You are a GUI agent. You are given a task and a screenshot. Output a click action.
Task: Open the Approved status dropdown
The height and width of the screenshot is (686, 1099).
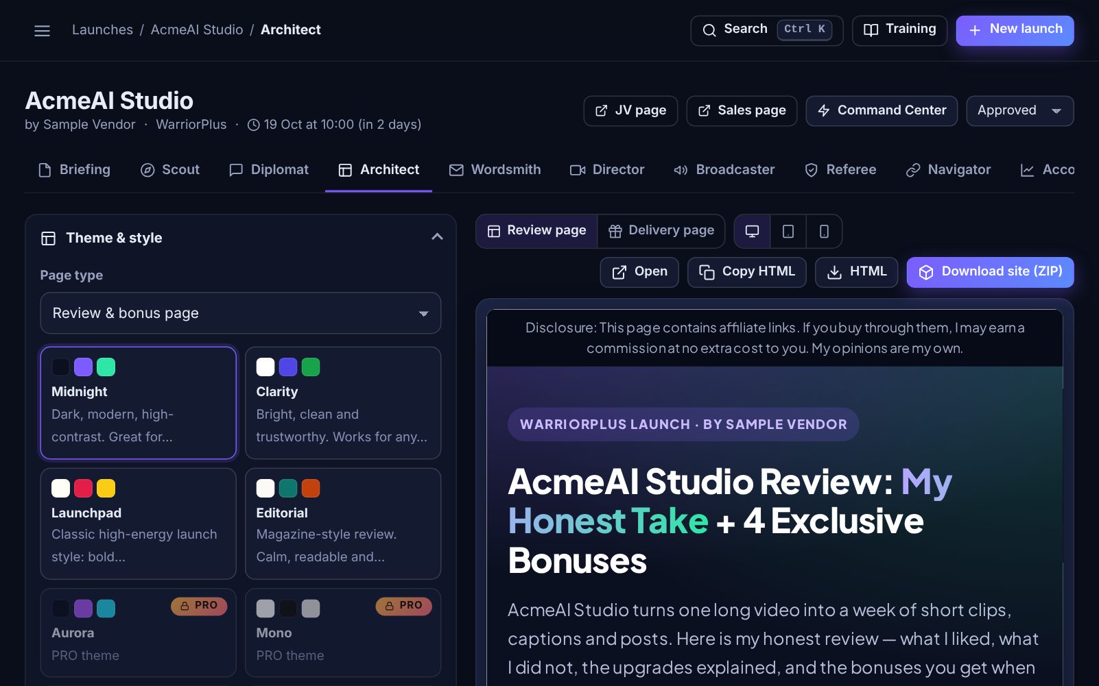tap(1020, 111)
